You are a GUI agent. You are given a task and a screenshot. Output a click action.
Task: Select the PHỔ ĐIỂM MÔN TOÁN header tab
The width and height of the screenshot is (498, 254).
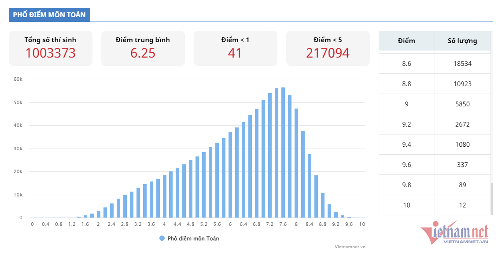pyautogui.click(x=49, y=15)
